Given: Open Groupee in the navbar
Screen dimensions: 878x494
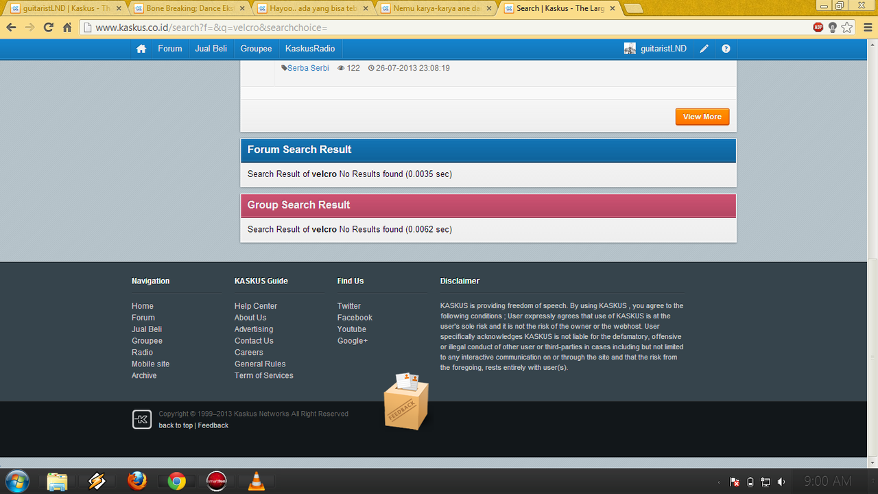Looking at the screenshot, I should (257, 49).
